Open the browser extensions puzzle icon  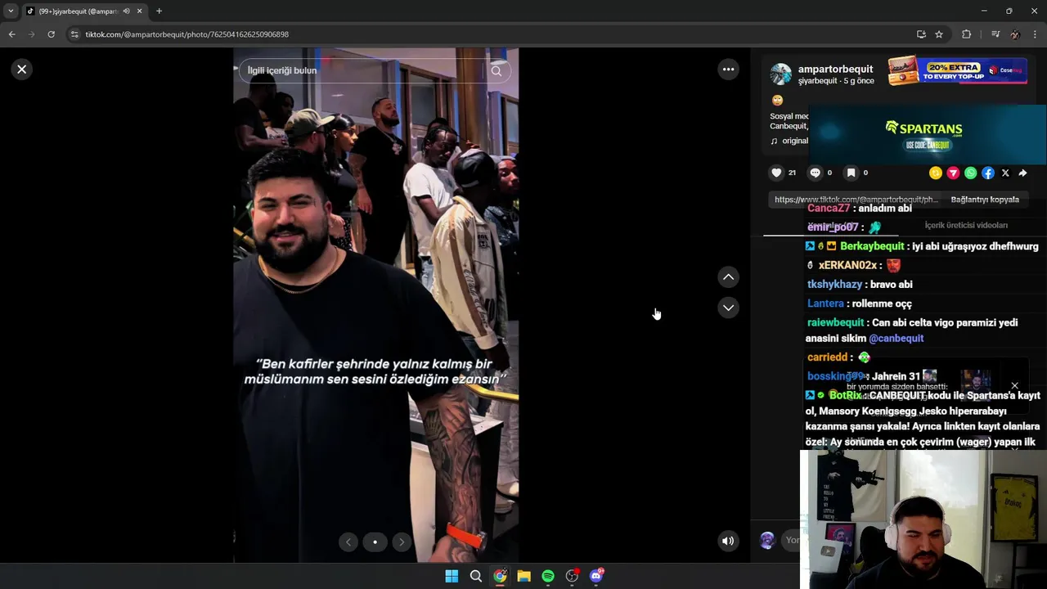[966, 34]
